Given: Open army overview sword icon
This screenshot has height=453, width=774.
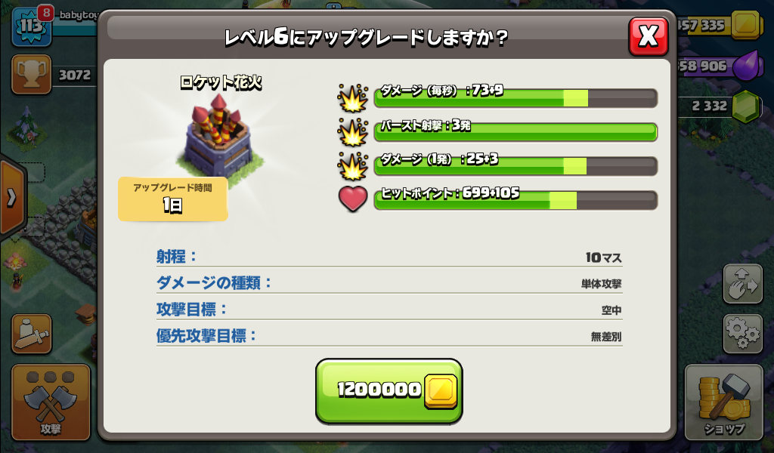Looking at the screenshot, I should click(x=32, y=334).
